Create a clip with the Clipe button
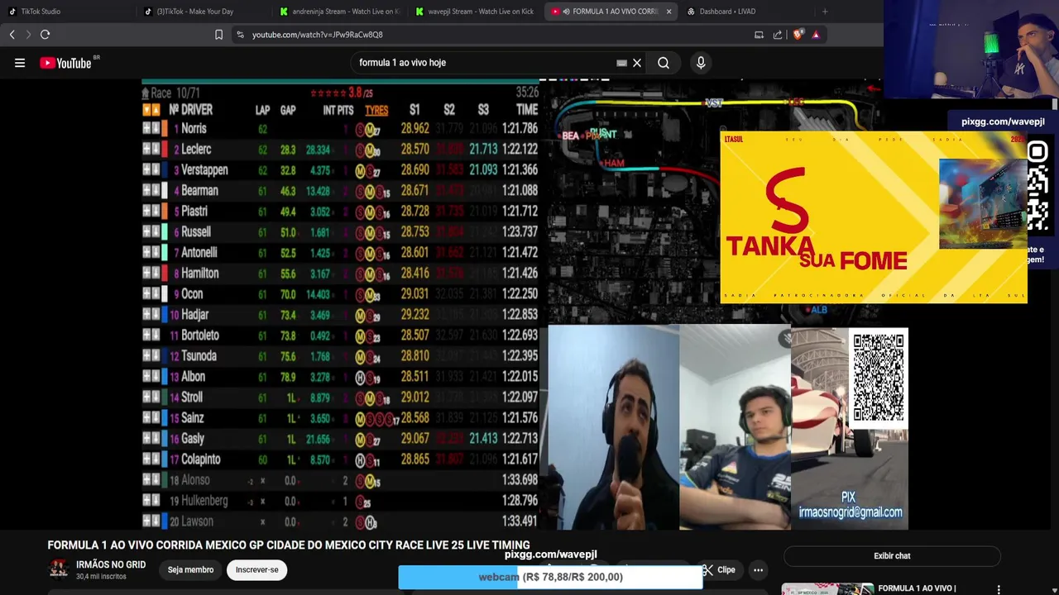1059x595 pixels. click(718, 569)
